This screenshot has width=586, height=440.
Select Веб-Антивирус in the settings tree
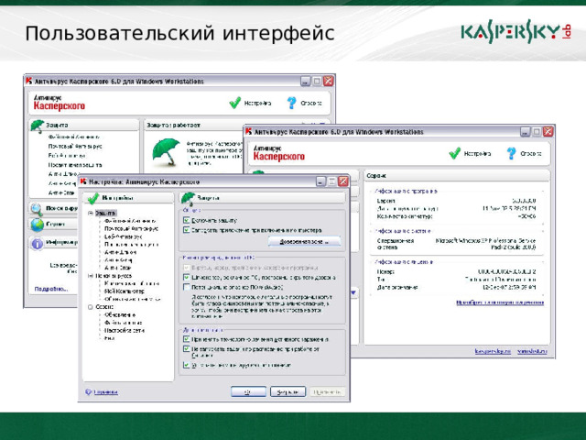[x=123, y=236]
